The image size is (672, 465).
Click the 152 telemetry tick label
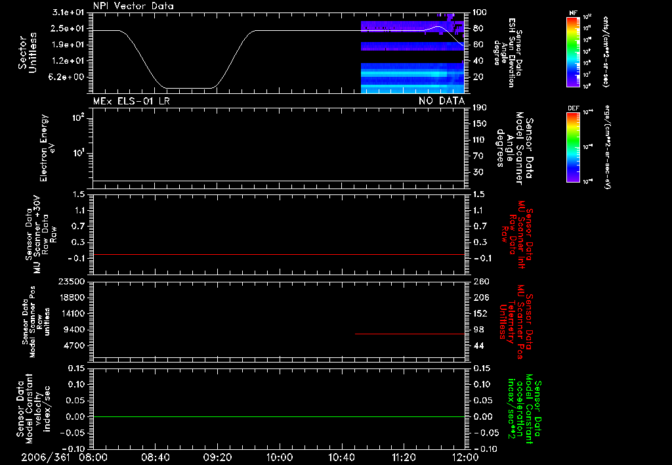pyautogui.click(x=480, y=313)
